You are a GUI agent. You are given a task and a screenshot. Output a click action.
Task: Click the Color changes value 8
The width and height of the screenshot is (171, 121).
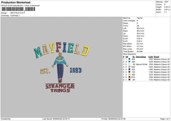[137, 21]
